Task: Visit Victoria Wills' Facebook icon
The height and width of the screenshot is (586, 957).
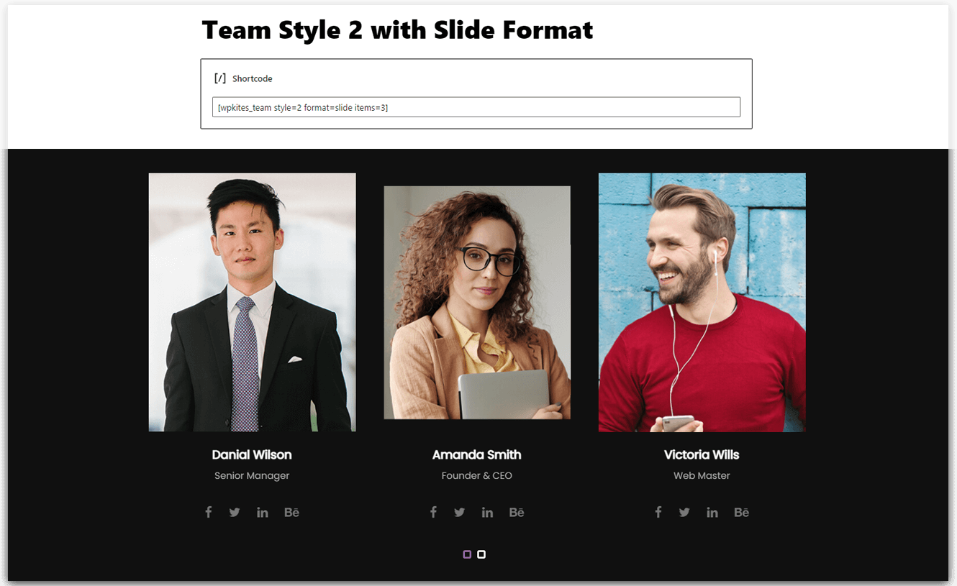Action: tap(658, 512)
